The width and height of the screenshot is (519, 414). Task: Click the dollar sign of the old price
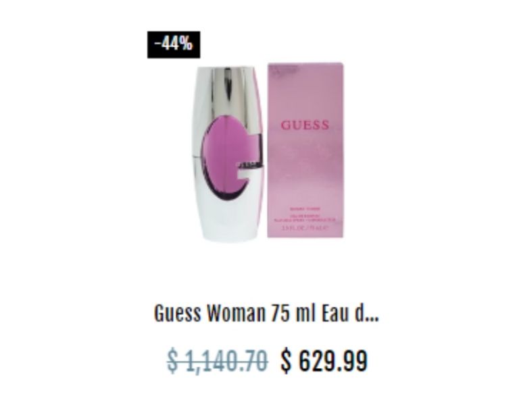click(173, 361)
